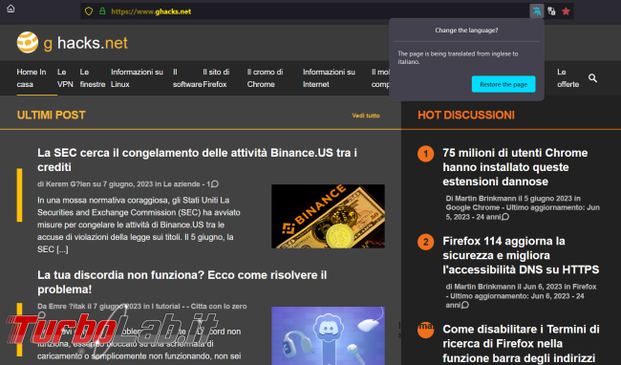Click the page is being translated message text
This screenshot has width=621, height=365.
point(458,57)
